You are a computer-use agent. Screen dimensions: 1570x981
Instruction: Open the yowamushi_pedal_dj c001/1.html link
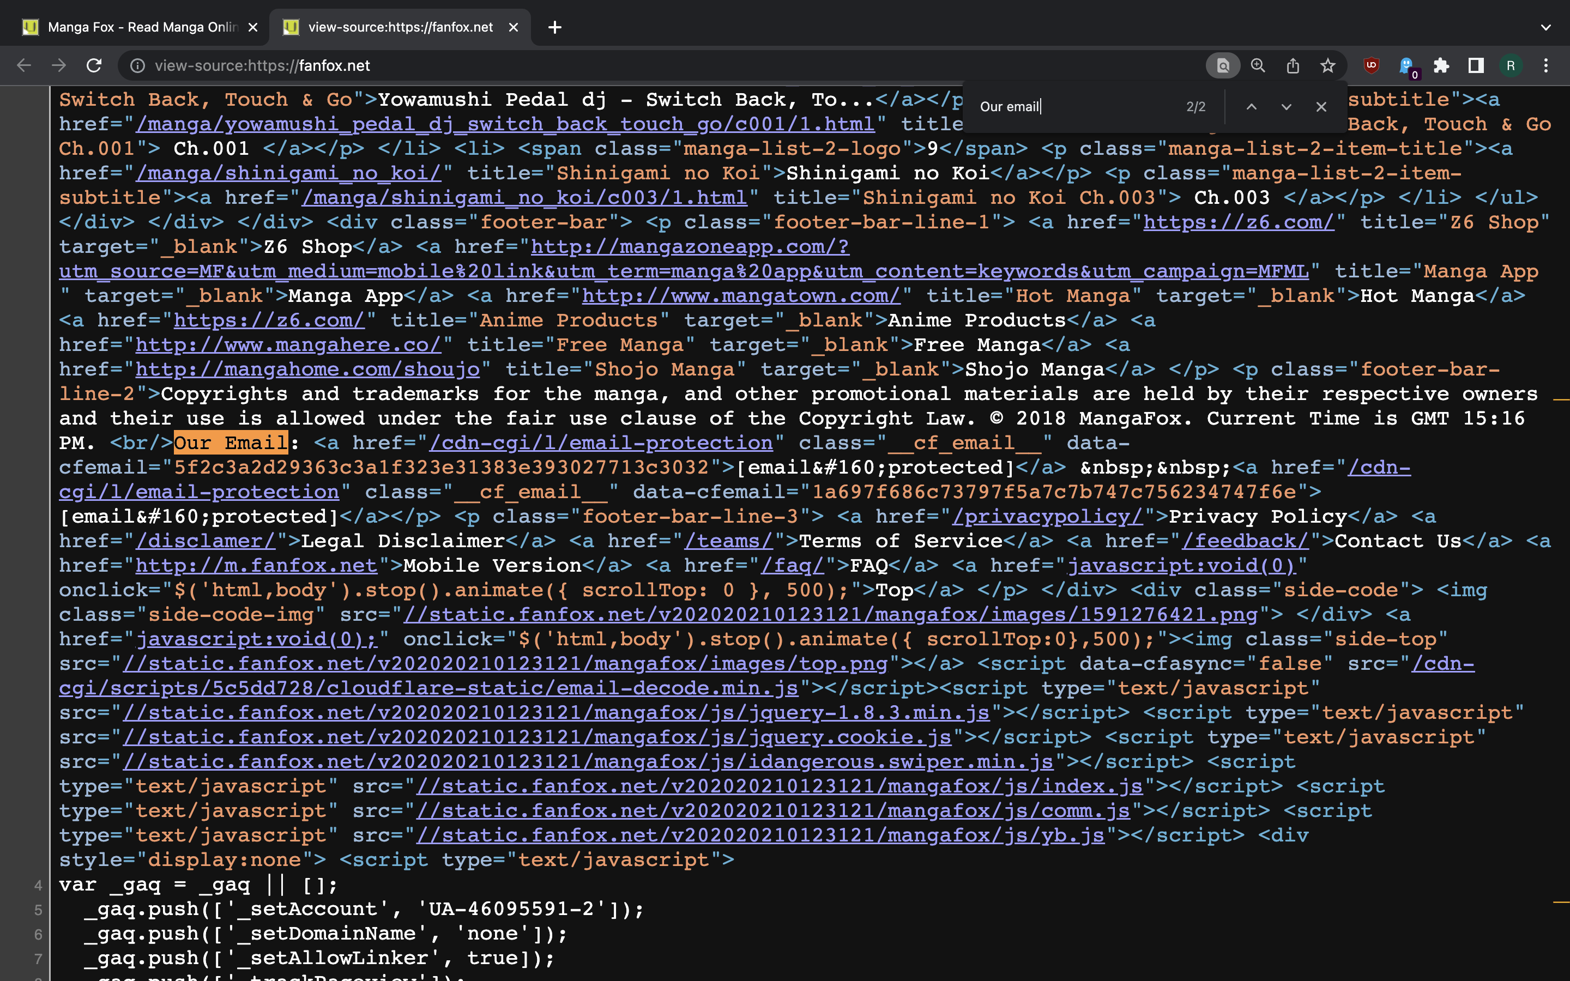[505, 124]
